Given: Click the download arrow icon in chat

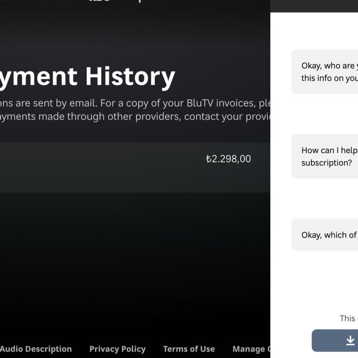Looking at the screenshot, I should 351,341.
